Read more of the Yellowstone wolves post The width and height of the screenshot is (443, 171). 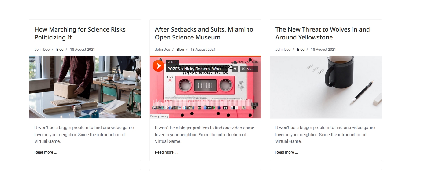(x=286, y=152)
